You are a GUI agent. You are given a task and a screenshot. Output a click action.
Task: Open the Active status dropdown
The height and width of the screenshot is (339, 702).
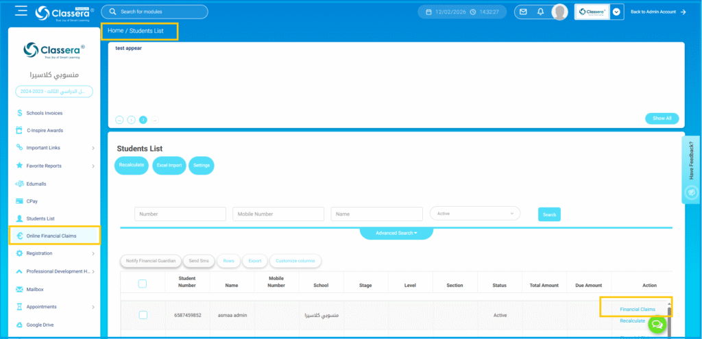pyautogui.click(x=474, y=214)
